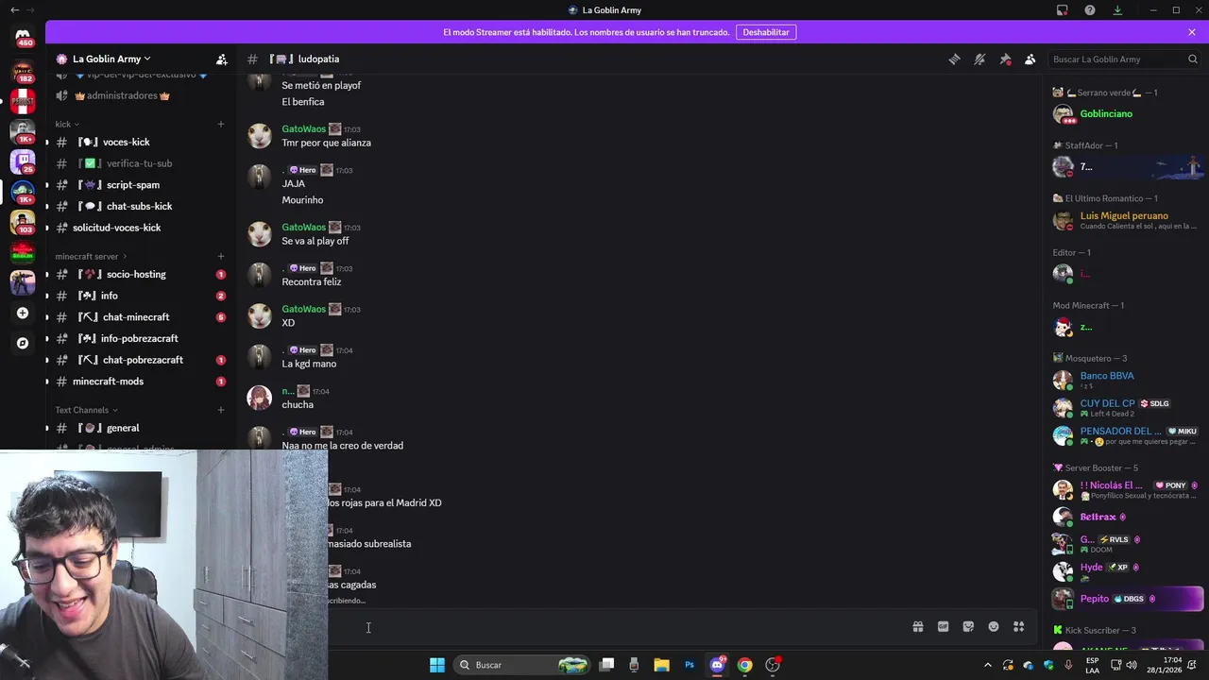Open the chat-pobrezacraft channel
The image size is (1209, 680).
point(140,360)
